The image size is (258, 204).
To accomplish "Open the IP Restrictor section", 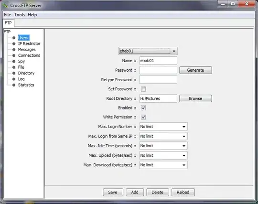I will pos(29,43).
